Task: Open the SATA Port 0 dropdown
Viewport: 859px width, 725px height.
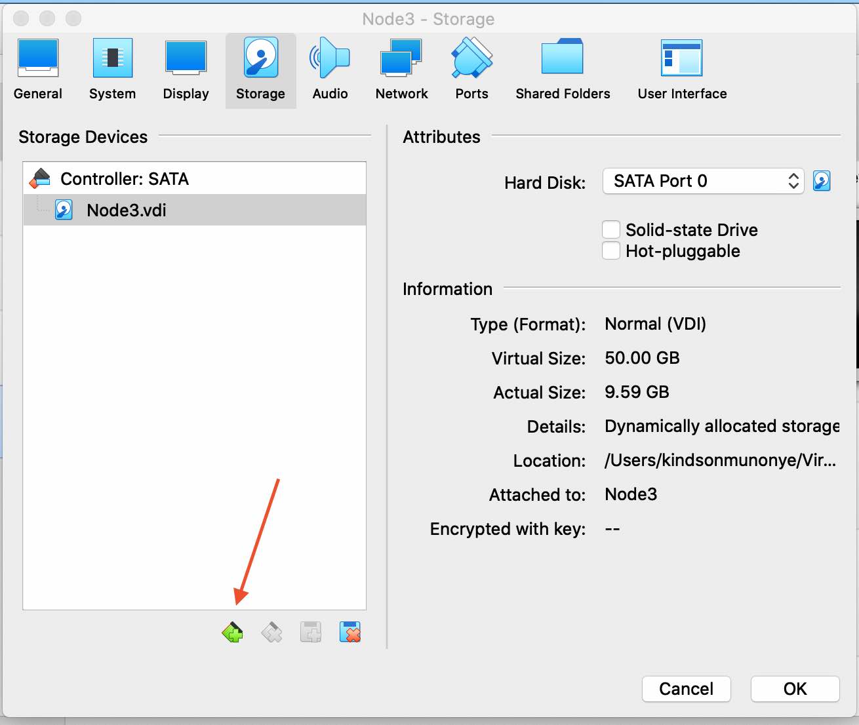Action: coord(702,181)
